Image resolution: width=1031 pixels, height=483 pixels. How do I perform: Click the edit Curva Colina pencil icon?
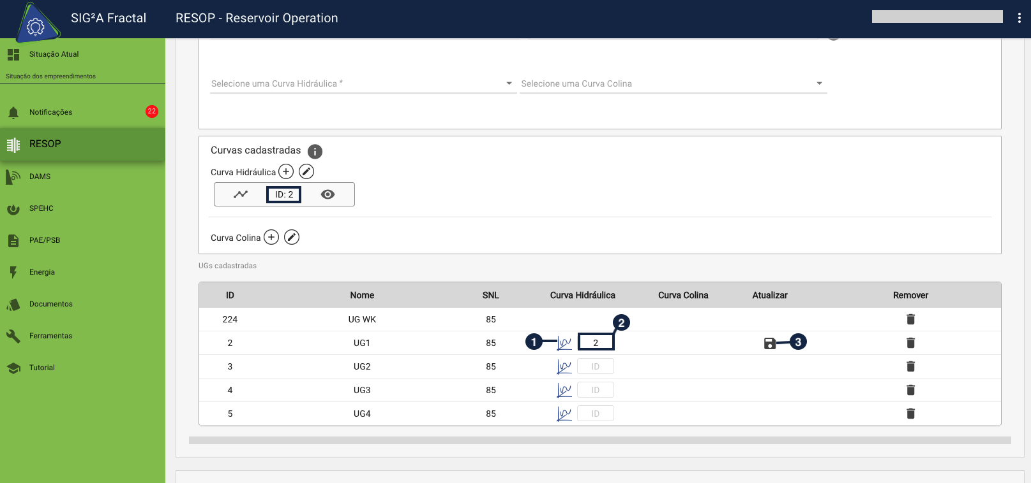[292, 237]
